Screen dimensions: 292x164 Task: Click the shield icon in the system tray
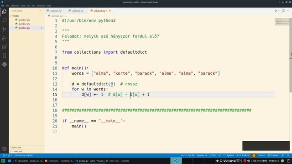[x=217, y=161]
